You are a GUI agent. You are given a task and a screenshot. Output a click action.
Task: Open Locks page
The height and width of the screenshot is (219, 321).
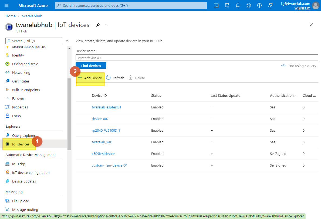[x=16, y=116]
